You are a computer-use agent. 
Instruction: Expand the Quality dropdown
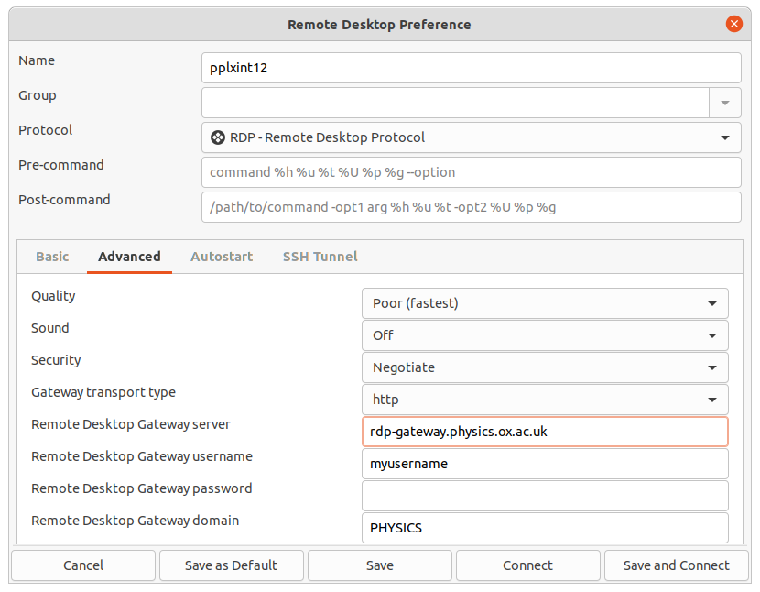point(545,303)
